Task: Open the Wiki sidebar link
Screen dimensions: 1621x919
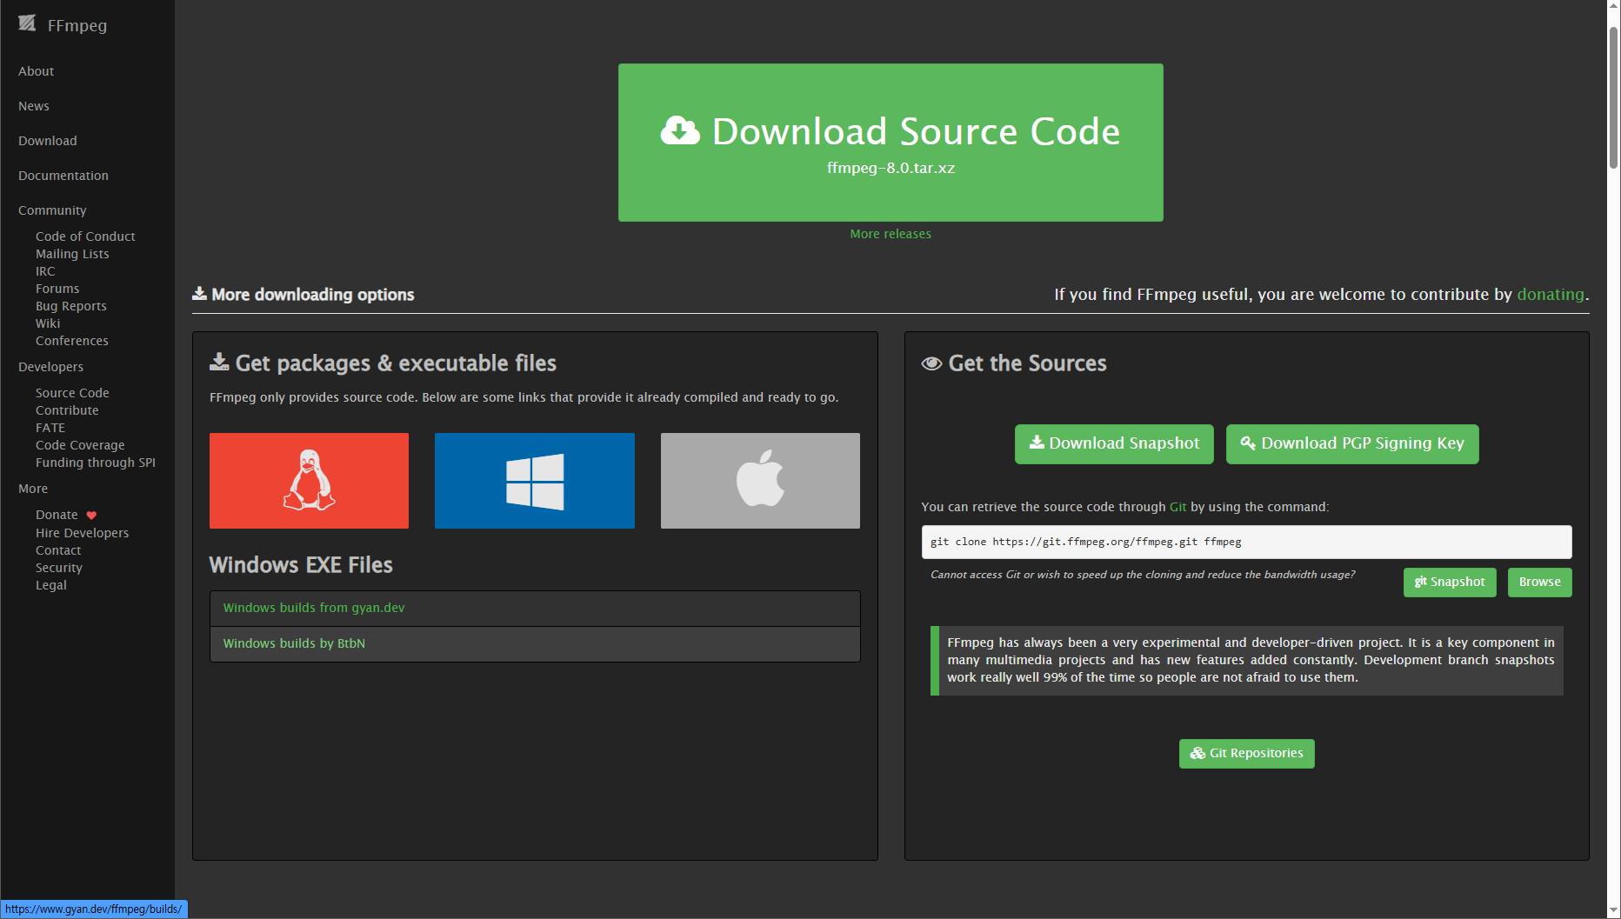Action: (x=48, y=323)
